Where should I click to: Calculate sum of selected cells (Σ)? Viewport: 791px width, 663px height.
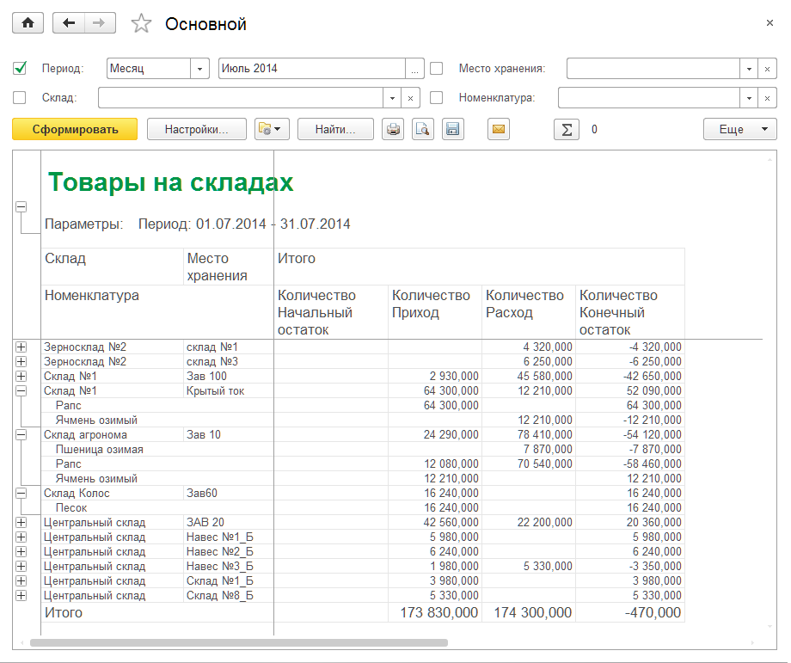point(567,129)
